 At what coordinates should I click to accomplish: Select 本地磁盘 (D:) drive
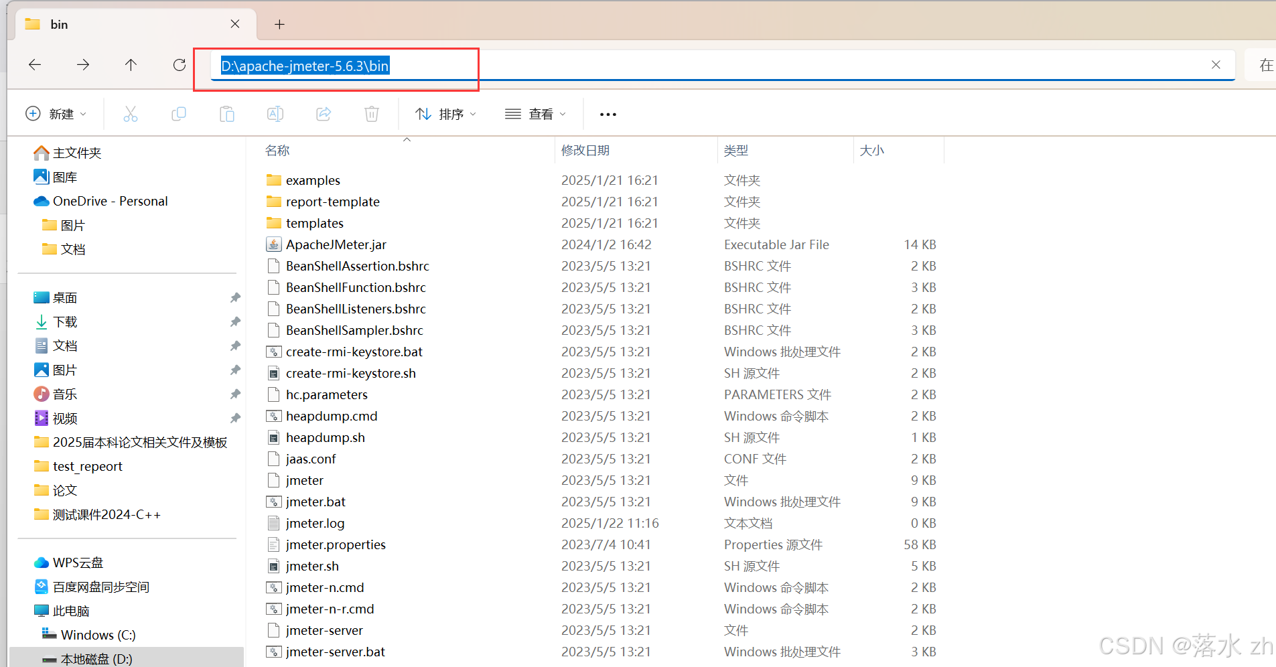click(x=88, y=659)
